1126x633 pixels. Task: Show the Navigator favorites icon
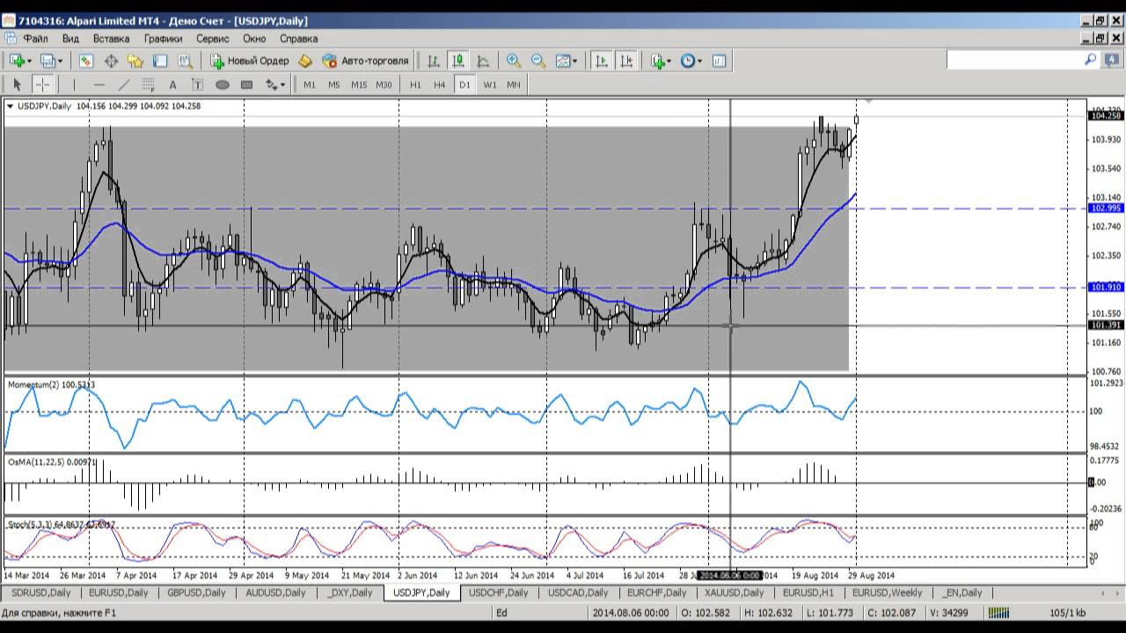coord(135,61)
